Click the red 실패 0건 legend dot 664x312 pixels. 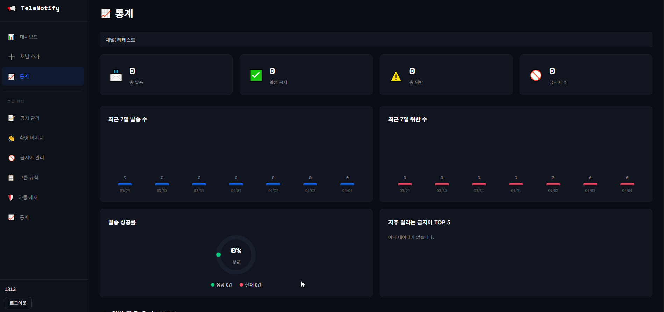tap(241, 285)
